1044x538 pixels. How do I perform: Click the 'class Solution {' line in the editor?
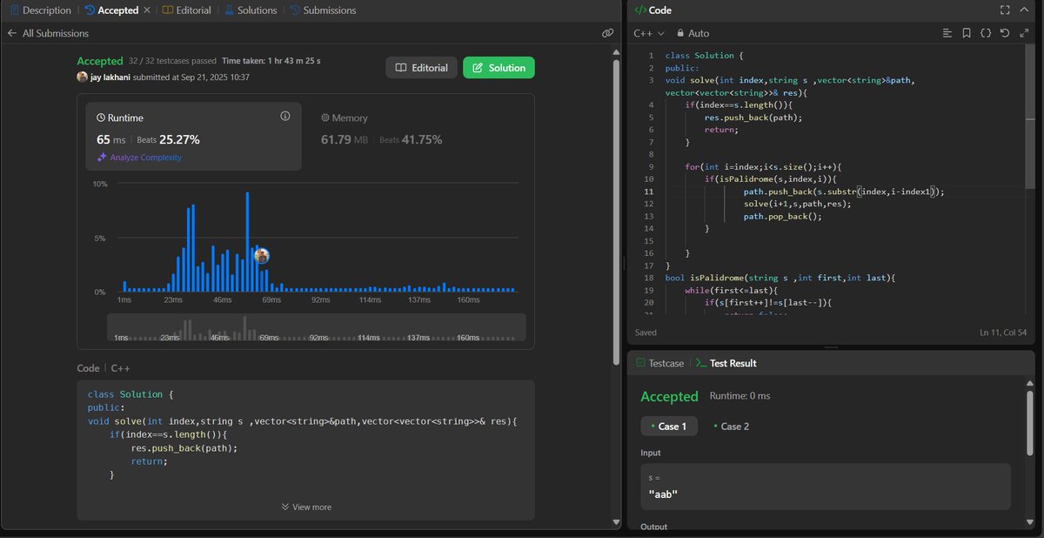pos(704,56)
